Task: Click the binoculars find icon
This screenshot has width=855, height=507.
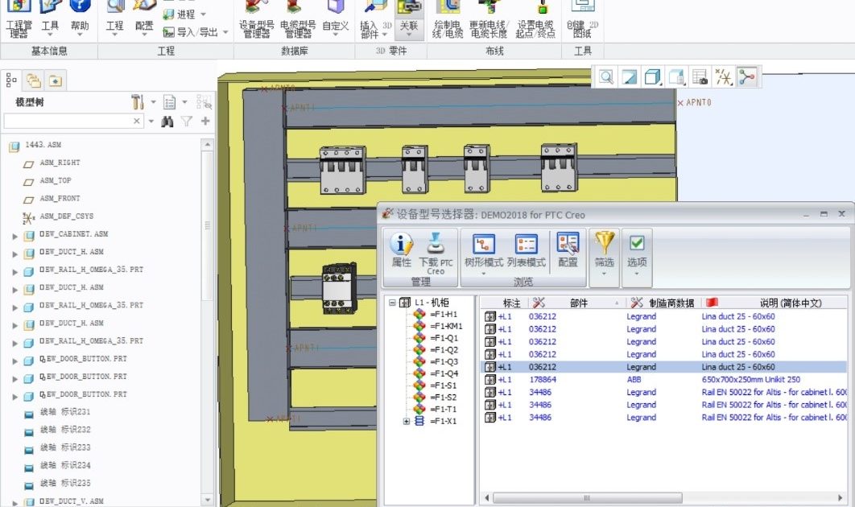Action: pyautogui.click(x=167, y=121)
